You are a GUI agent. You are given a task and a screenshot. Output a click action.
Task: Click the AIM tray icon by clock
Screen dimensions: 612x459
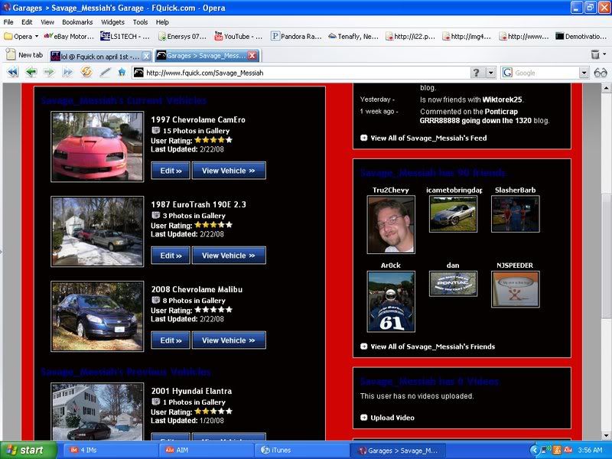coord(568,450)
